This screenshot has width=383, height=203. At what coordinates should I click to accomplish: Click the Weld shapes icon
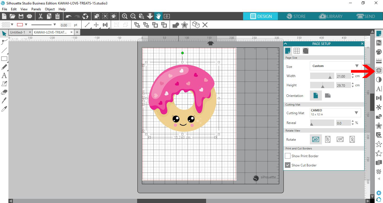coord(176,25)
